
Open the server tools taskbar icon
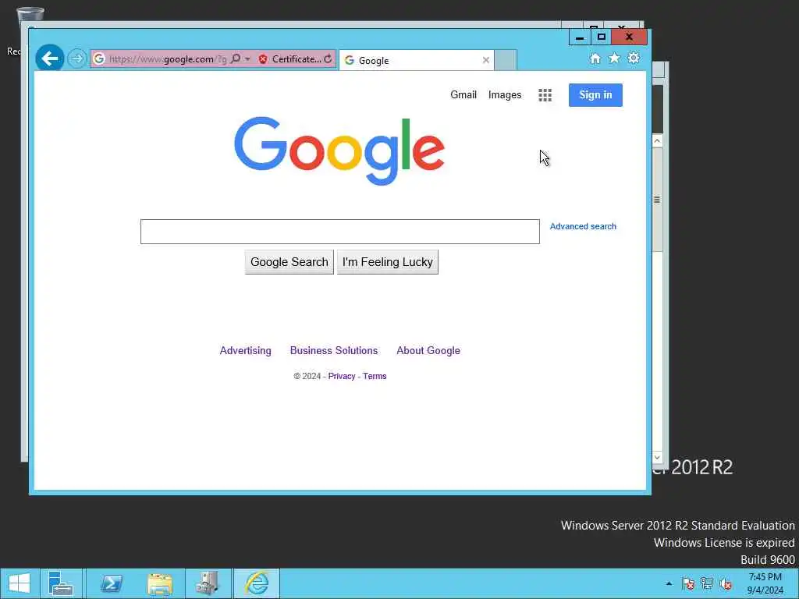click(208, 583)
